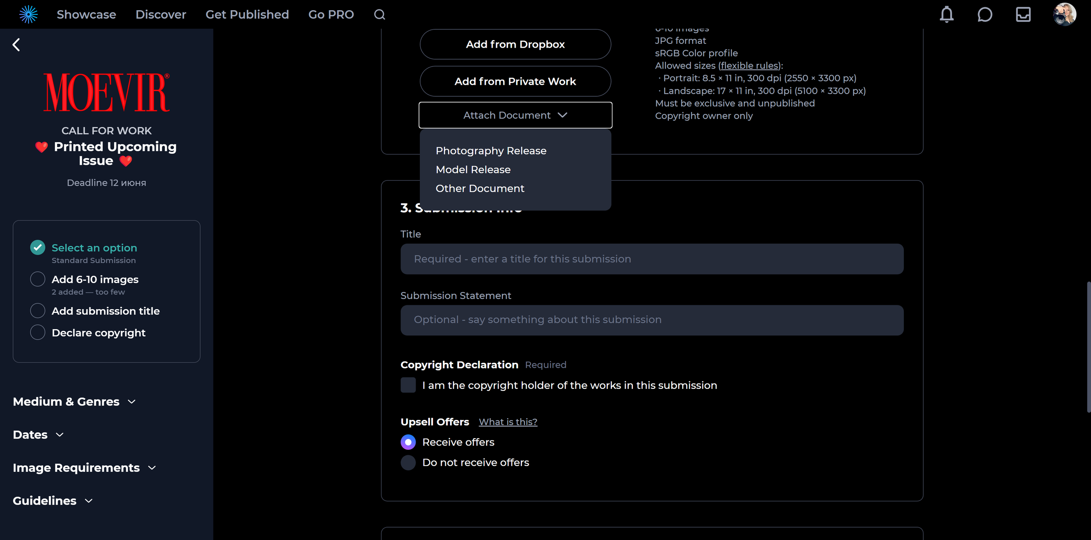Open the inbox tray icon

(x=1023, y=14)
